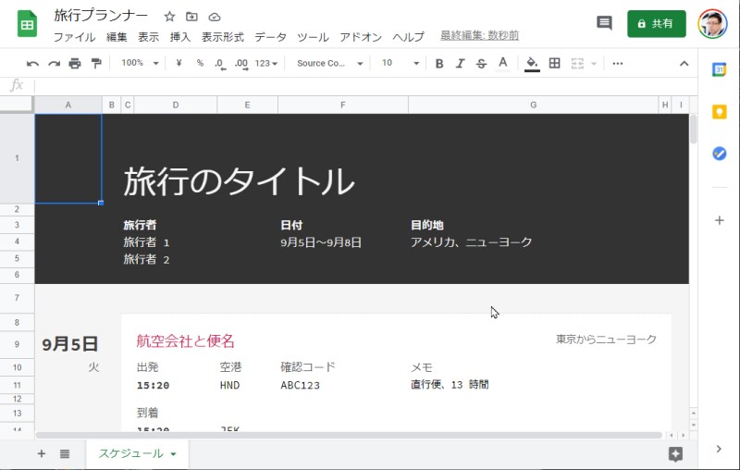Open Google Tasks side panel
Image resolution: width=740 pixels, height=470 pixels.
click(x=719, y=154)
